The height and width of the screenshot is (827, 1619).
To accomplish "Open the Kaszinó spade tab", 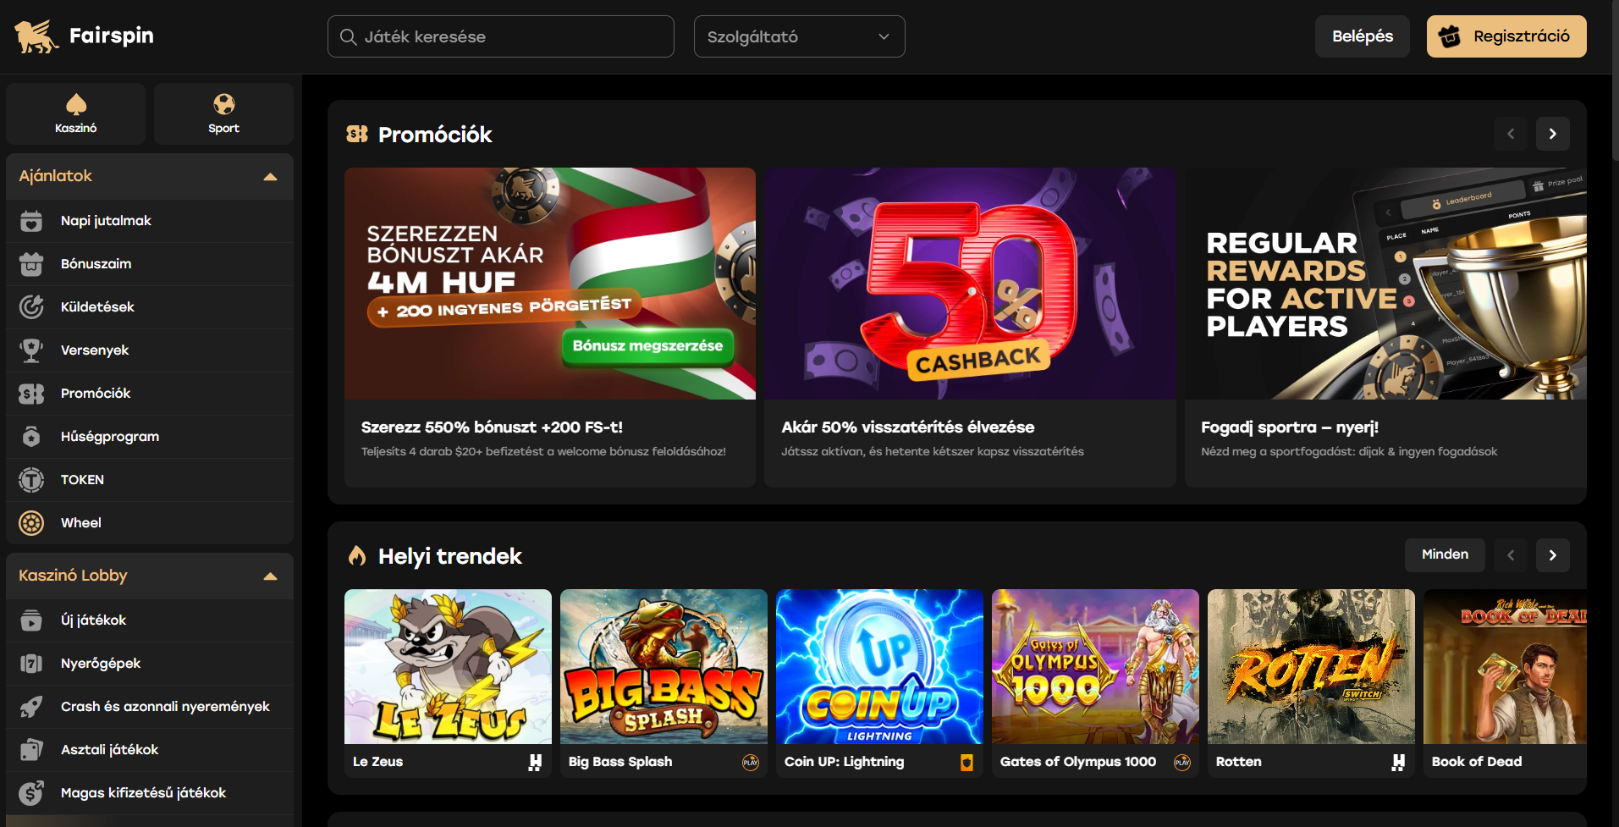I will 76,113.
